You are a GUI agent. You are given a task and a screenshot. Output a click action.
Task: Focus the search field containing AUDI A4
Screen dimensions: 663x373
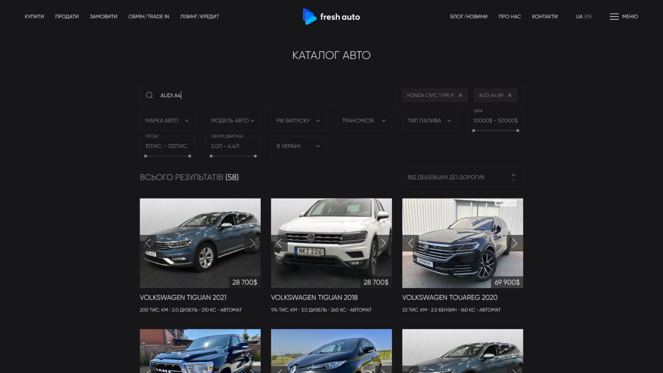click(x=268, y=95)
